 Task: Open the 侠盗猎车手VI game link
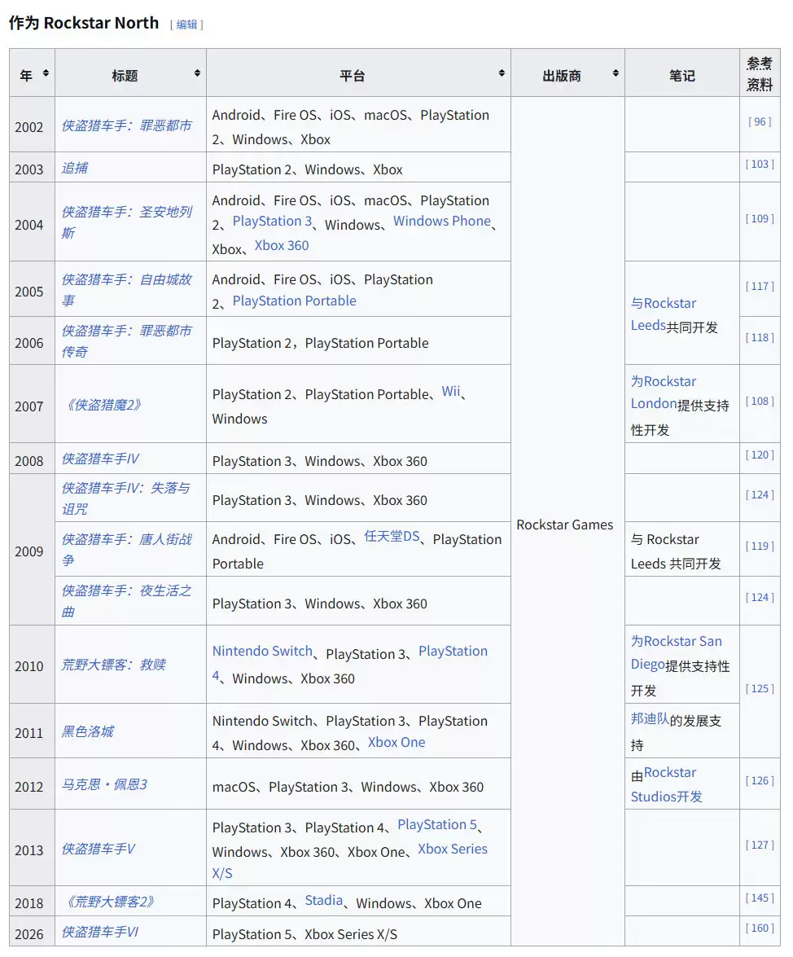102,932
